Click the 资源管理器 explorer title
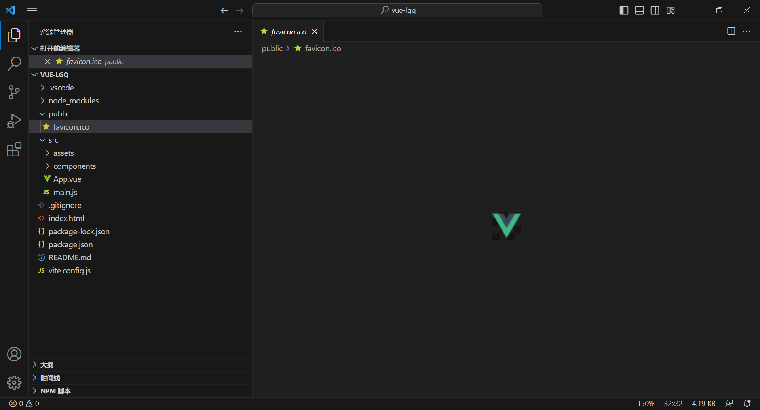The image size is (760, 410). (57, 32)
